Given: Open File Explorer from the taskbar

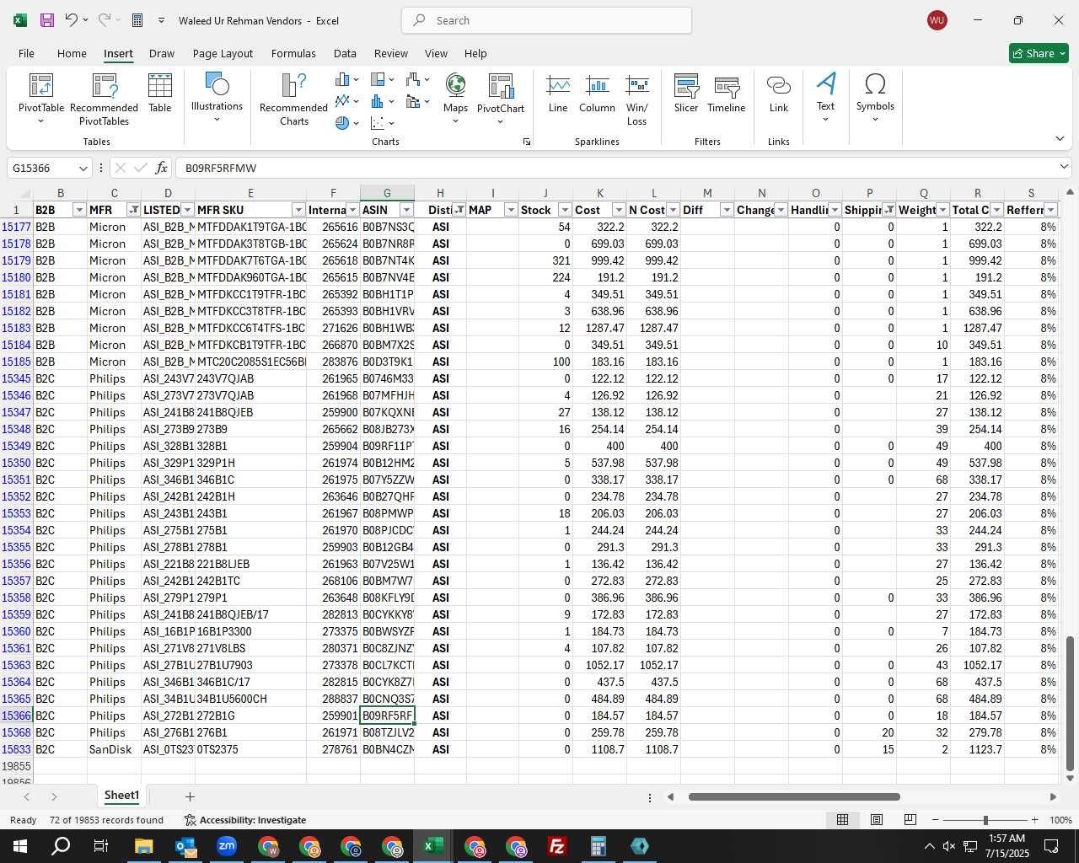Looking at the screenshot, I should pyautogui.click(x=144, y=846).
